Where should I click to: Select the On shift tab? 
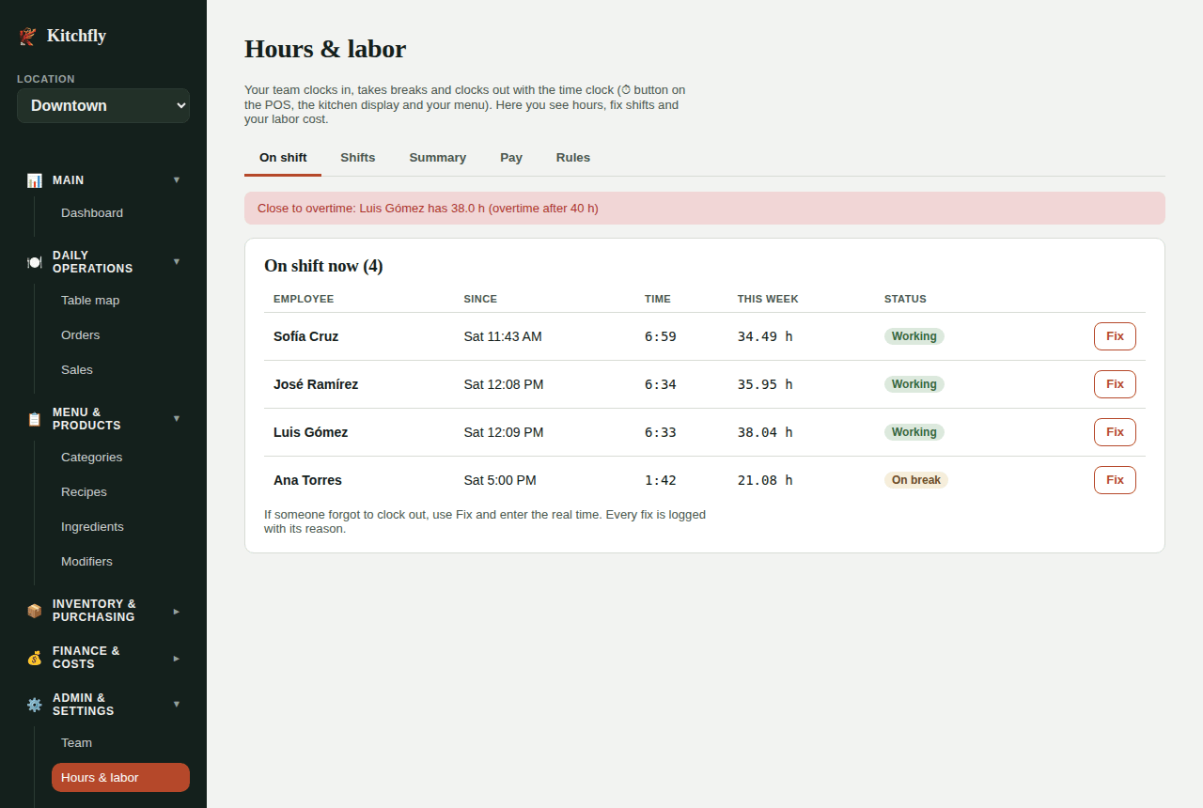click(x=283, y=158)
